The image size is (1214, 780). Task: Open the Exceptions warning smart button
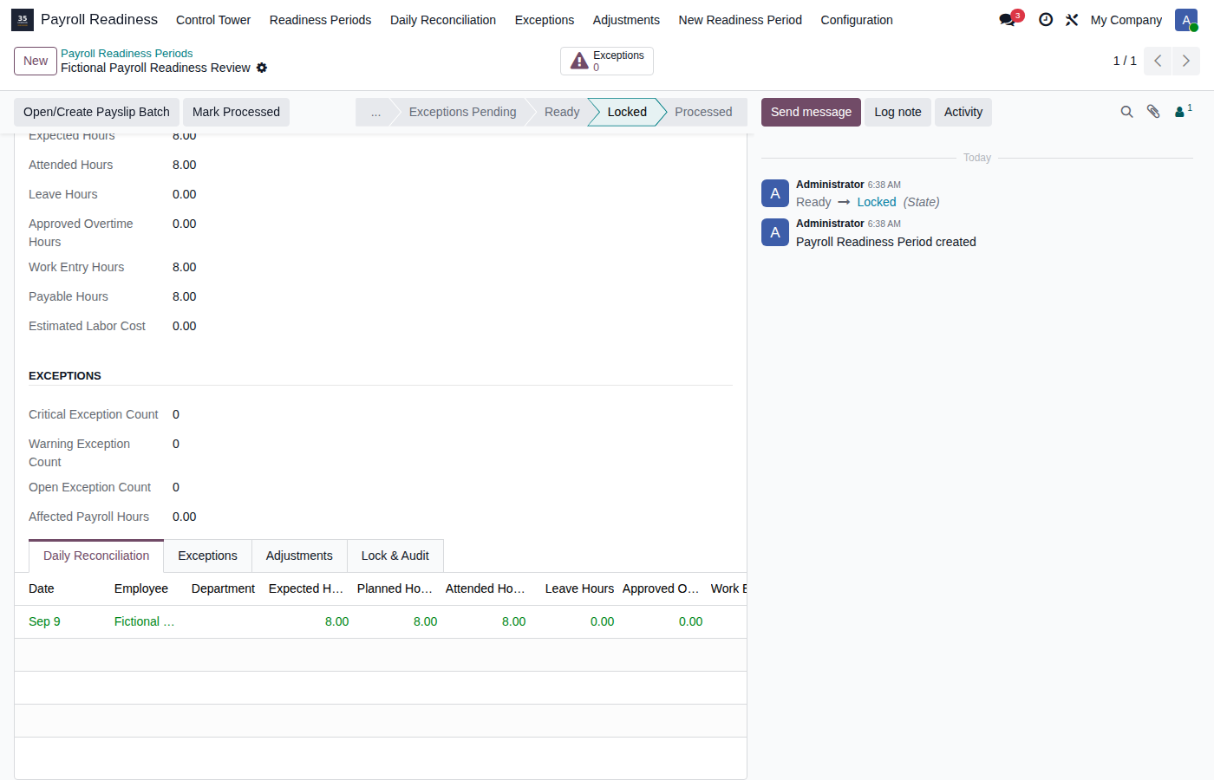click(x=607, y=61)
